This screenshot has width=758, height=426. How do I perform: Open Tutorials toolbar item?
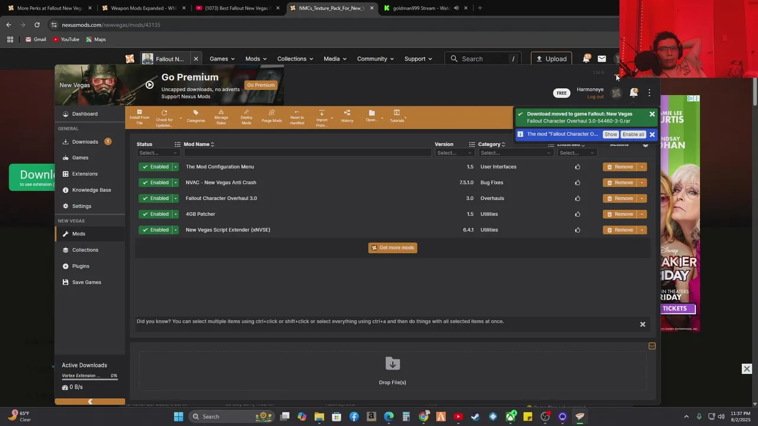[x=397, y=116]
